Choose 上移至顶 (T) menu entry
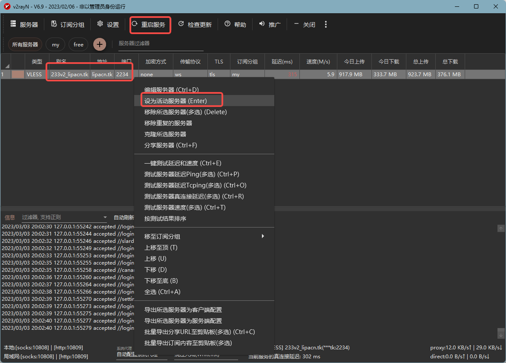 point(204,248)
